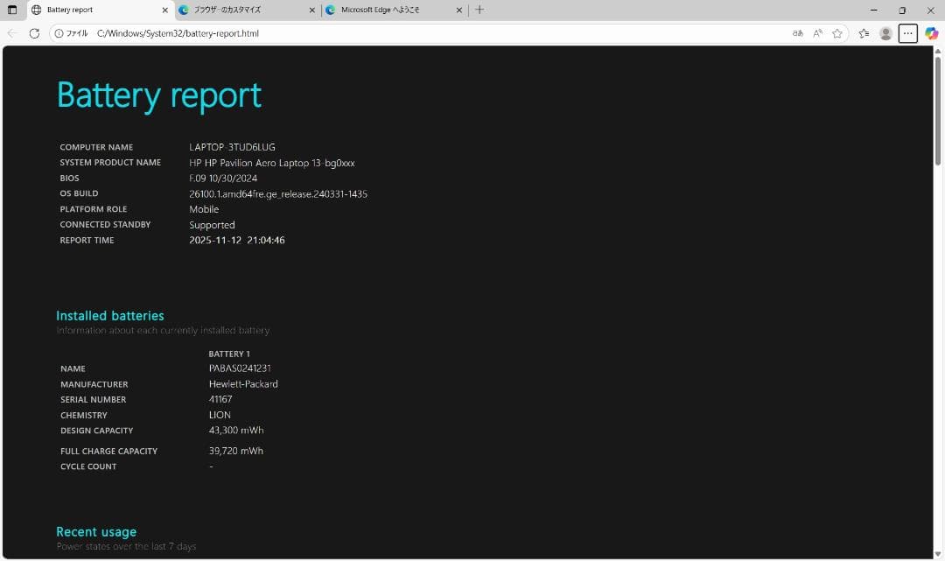Click the translate page icon
The width and height of the screenshot is (945, 561).
797,33
